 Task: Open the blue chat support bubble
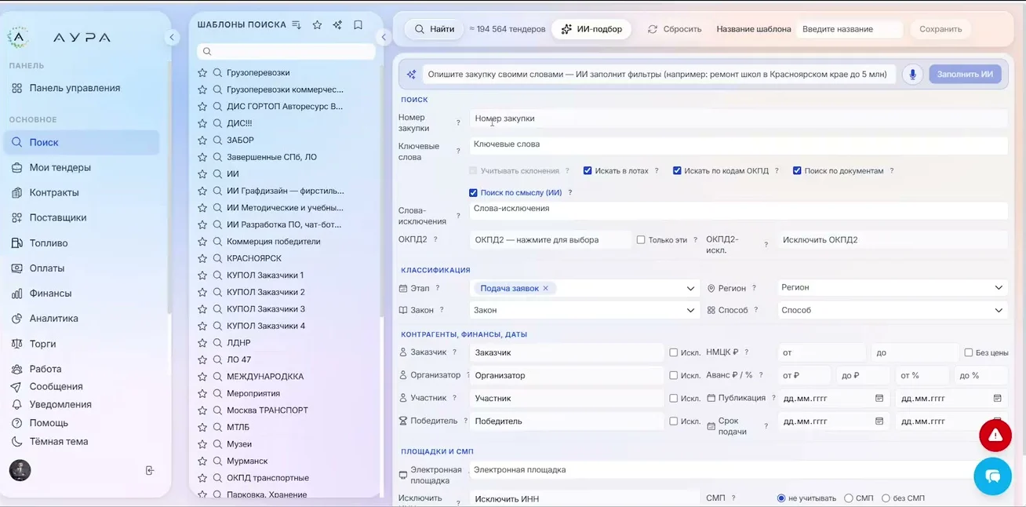(993, 476)
